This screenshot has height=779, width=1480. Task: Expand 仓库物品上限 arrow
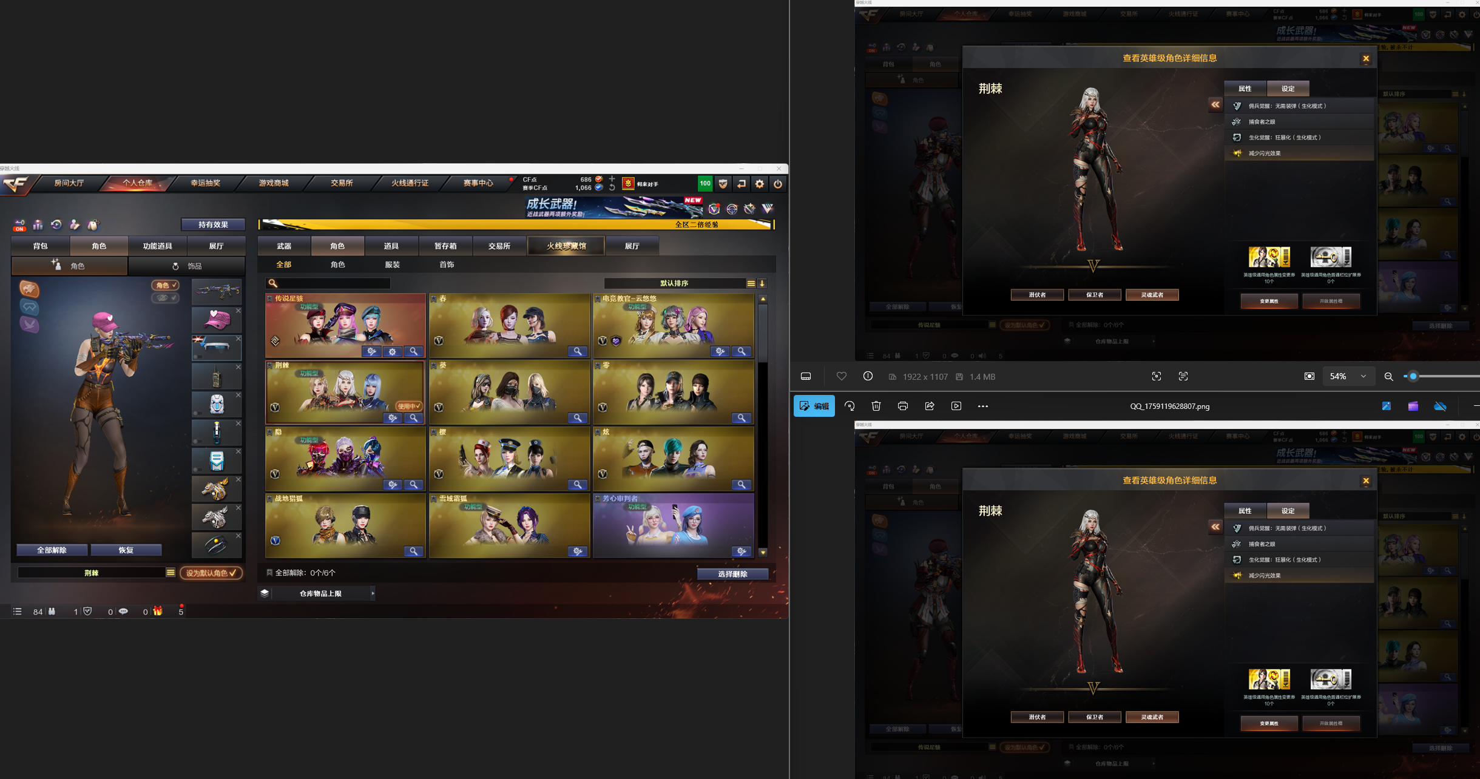pos(372,593)
